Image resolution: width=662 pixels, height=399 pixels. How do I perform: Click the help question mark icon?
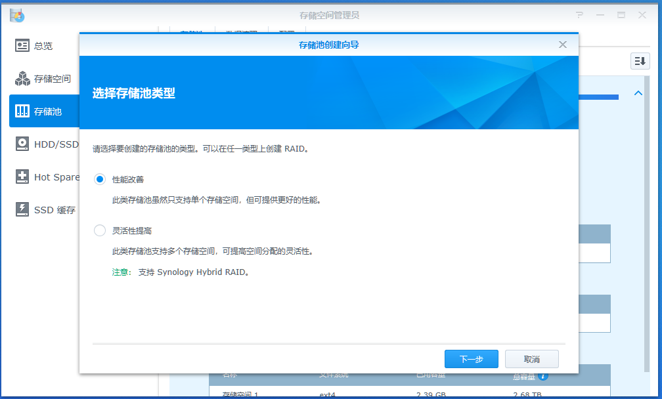[x=579, y=15]
